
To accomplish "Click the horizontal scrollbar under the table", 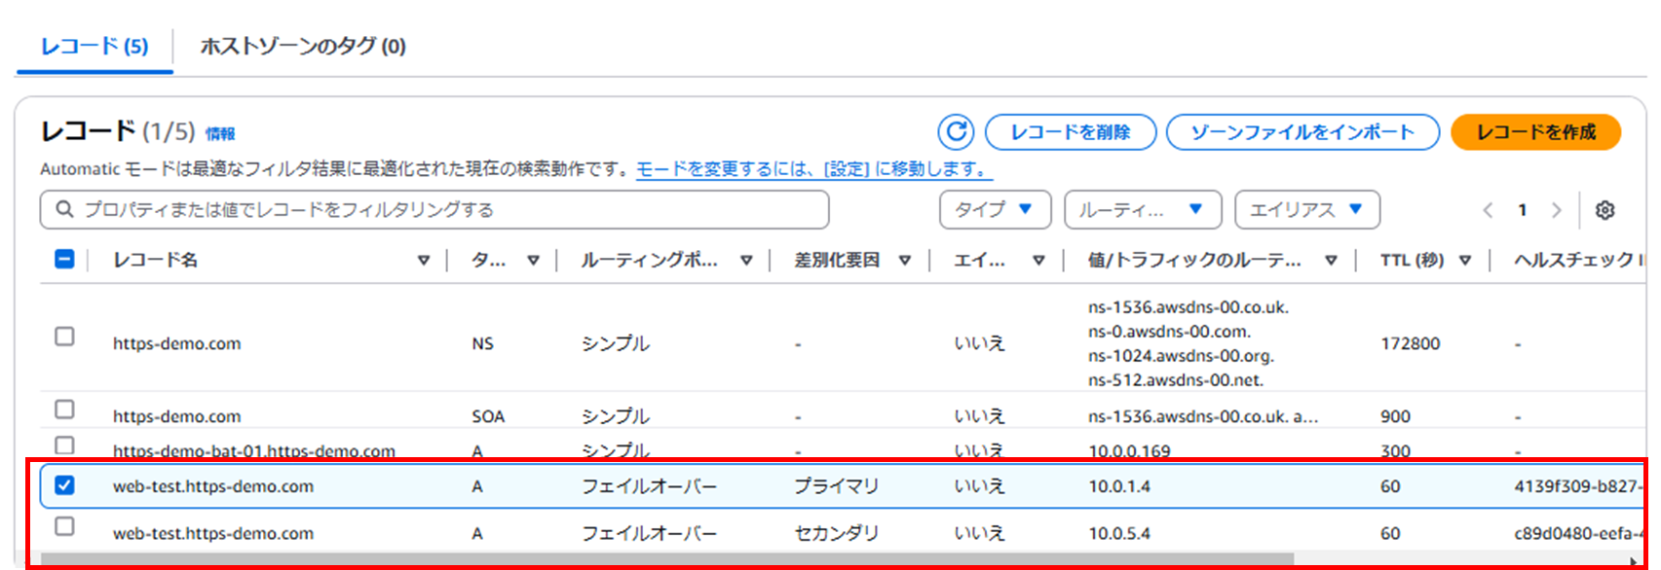I will [666, 559].
